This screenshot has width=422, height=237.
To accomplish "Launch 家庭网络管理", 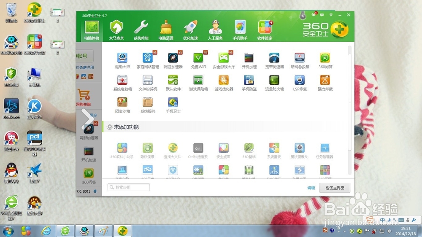I will pos(148,61).
